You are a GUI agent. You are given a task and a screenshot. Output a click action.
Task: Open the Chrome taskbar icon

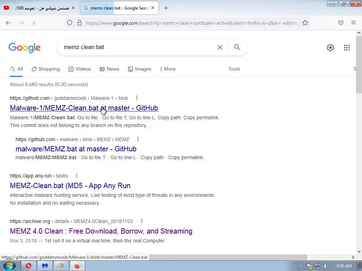click(61, 266)
